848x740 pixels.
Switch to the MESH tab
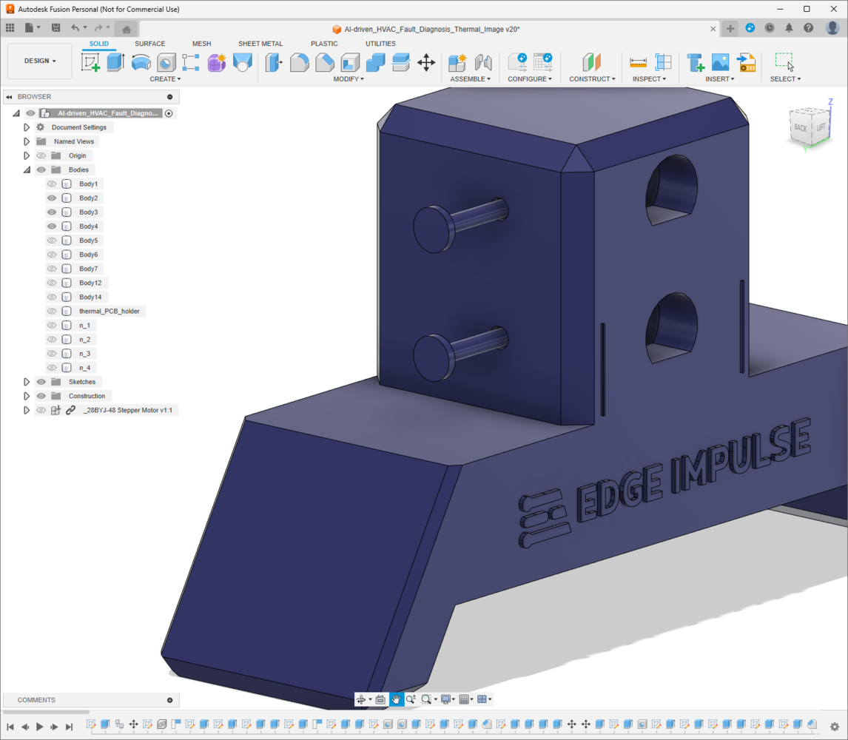tap(202, 44)
